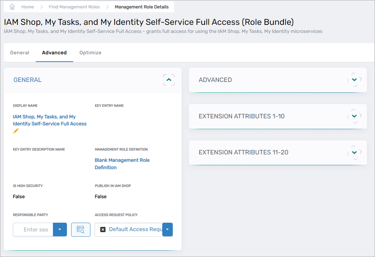
Task: Expand Extension Attributes 1-10 panel
Action: [x=354, y=116]
